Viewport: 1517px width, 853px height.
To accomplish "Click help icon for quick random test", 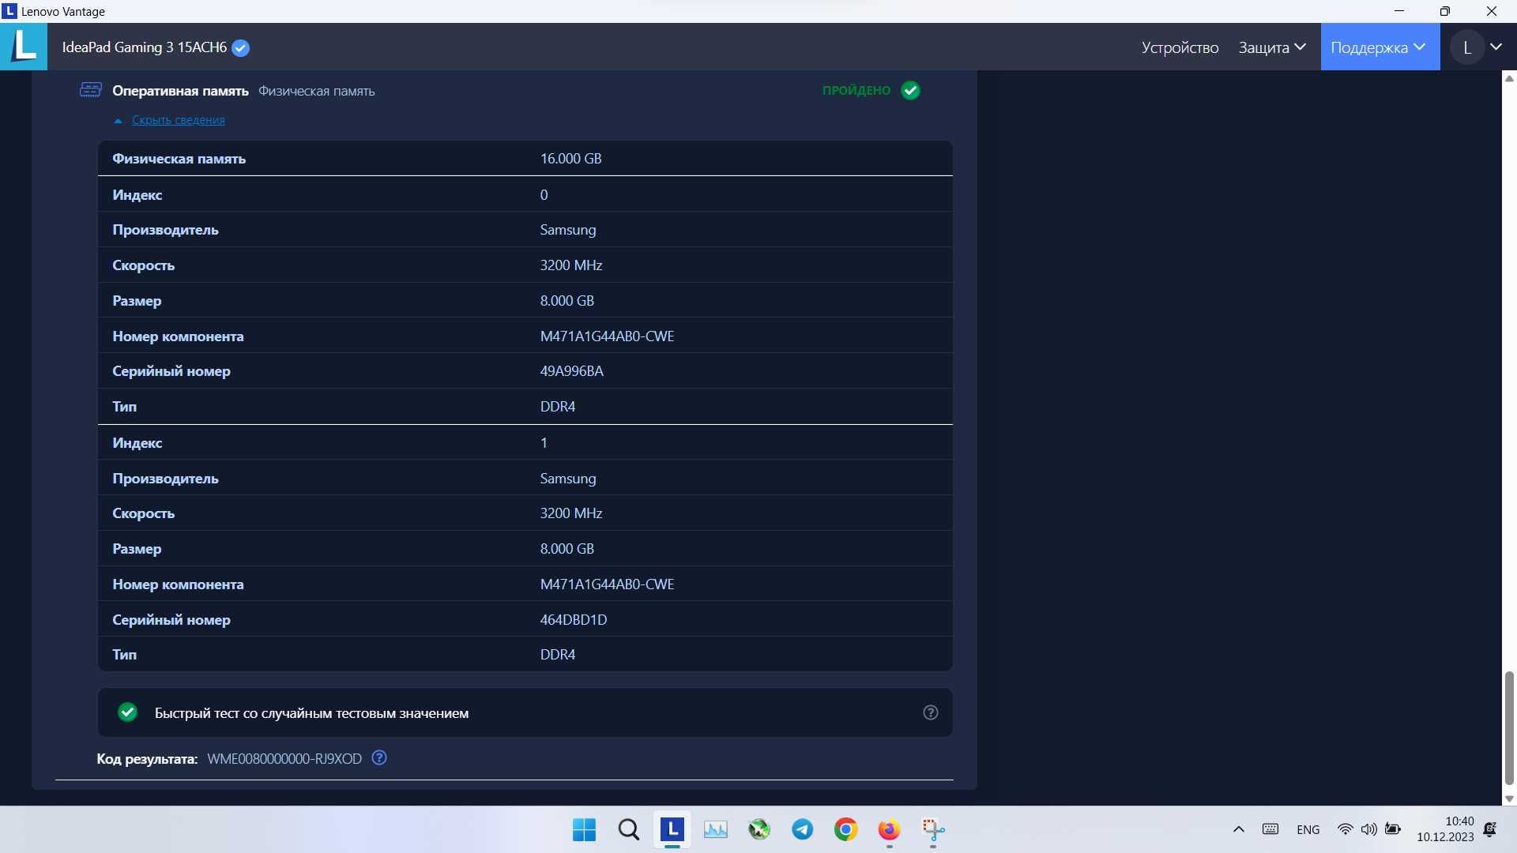I will [x=931, y=712].
